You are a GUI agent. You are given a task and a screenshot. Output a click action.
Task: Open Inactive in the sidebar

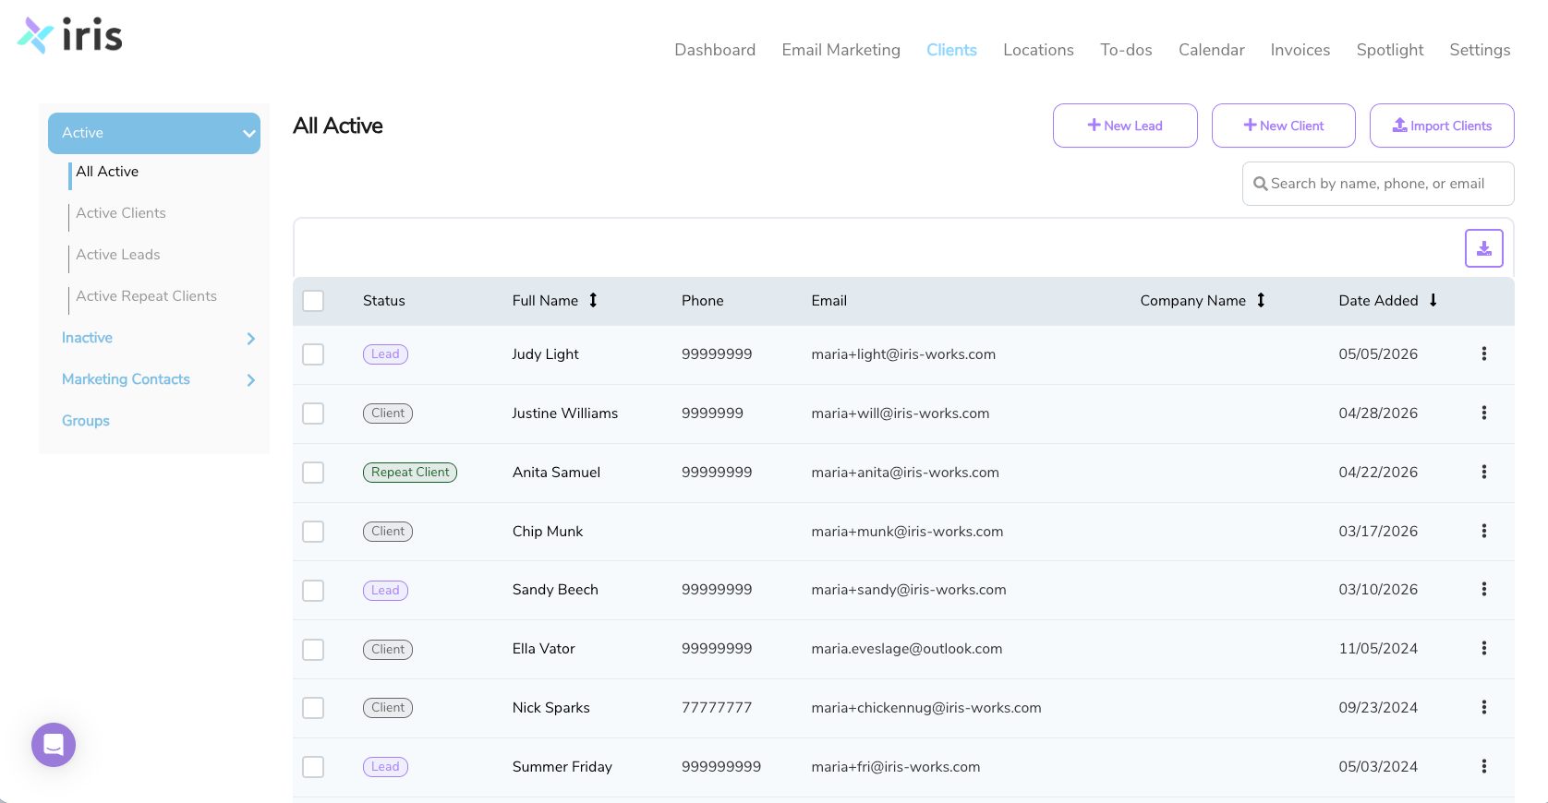(87, 338)
